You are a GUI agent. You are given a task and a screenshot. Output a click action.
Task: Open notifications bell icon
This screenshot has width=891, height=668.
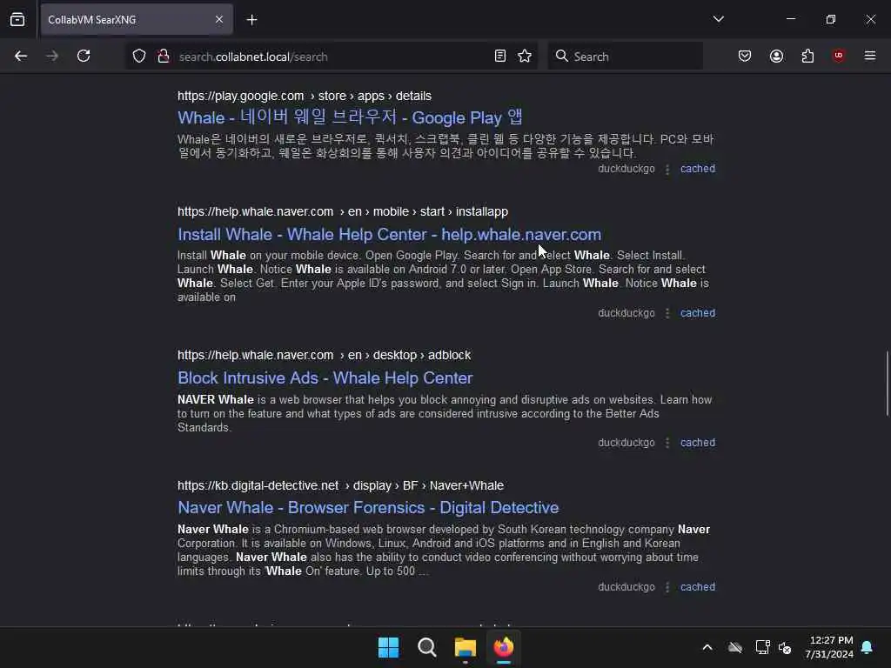pos(868,647)
